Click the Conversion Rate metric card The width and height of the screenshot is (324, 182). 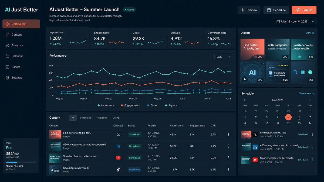[x=220, y=38]
